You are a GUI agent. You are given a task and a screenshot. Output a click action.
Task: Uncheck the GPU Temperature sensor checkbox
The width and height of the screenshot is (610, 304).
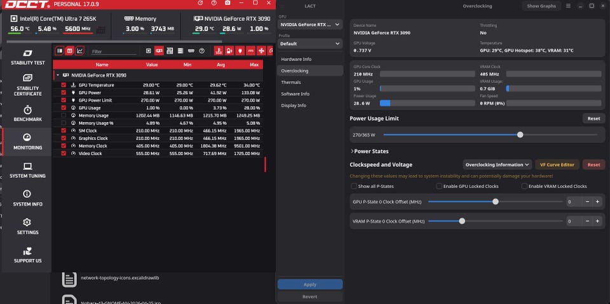(x=64, y=85)
